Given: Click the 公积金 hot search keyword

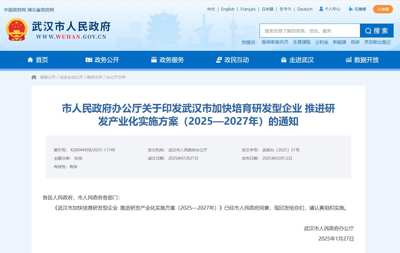Looking at the screenshot, I should point(322,42).
